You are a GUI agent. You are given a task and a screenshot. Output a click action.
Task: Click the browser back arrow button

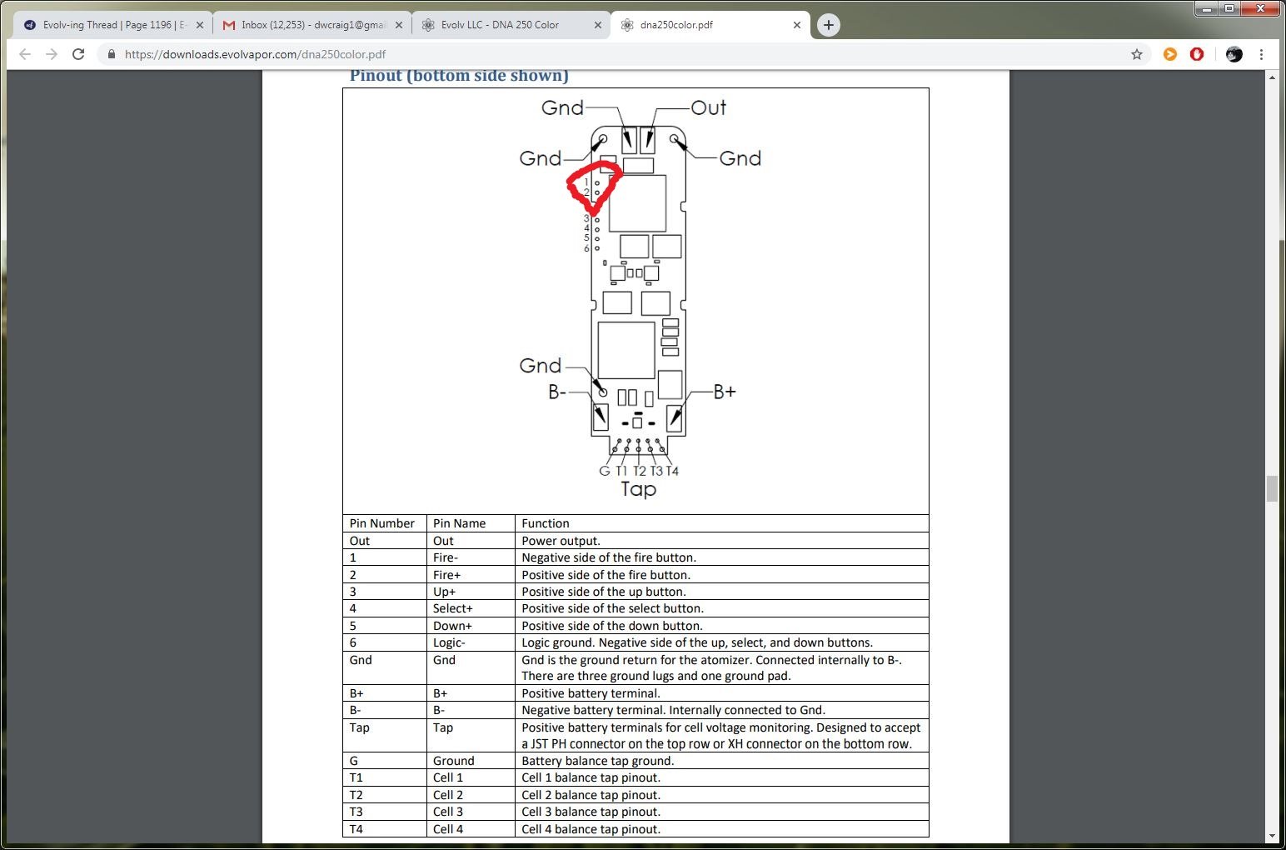click(x=25, y=54)
